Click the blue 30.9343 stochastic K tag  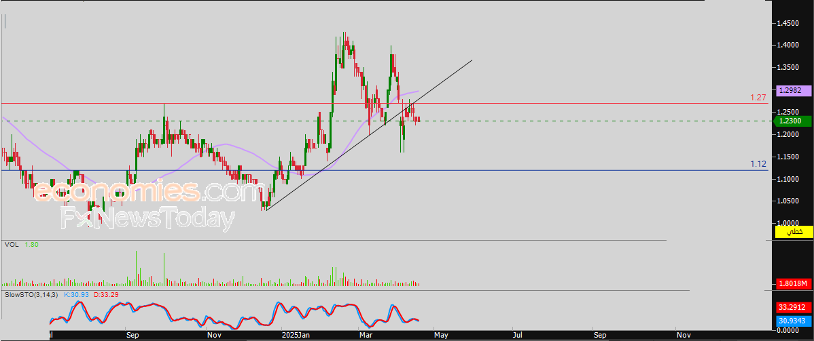793,321
